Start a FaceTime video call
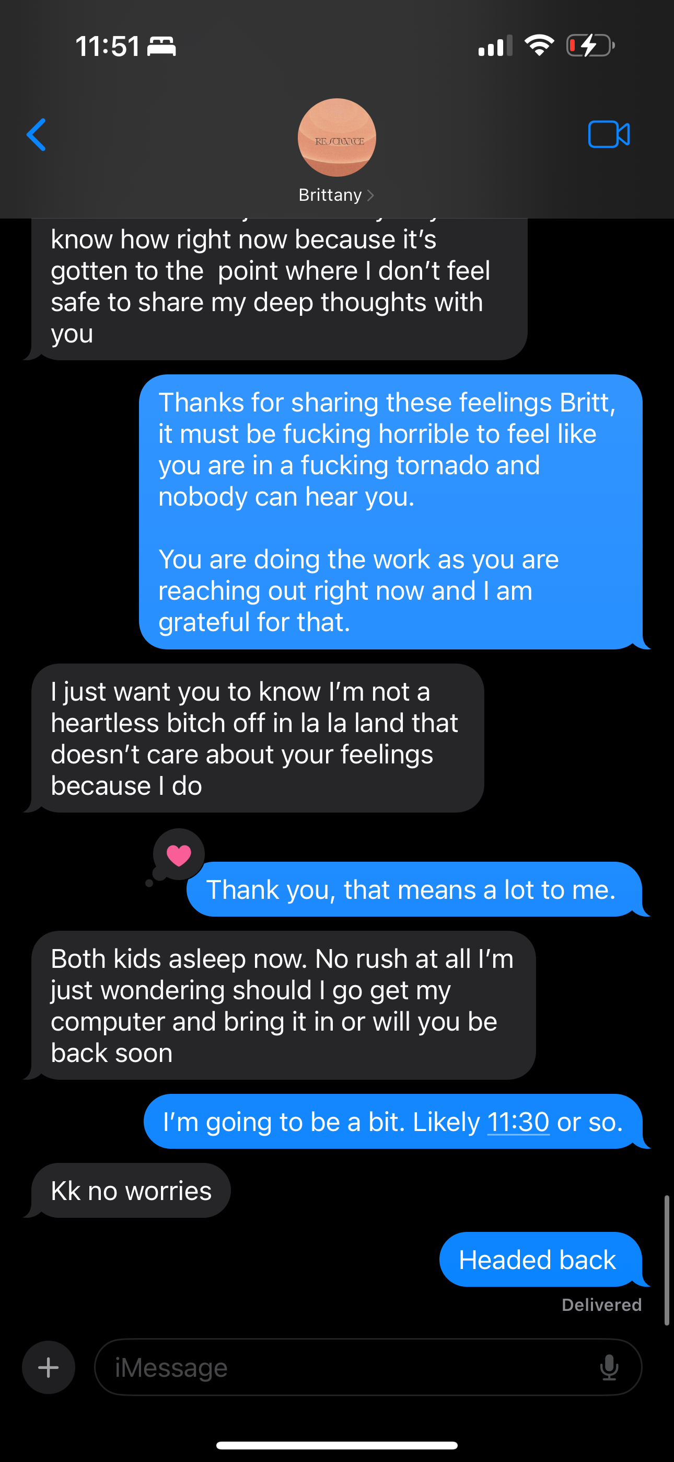Viewport: 674px width, 1462px height. click(608, 134)
